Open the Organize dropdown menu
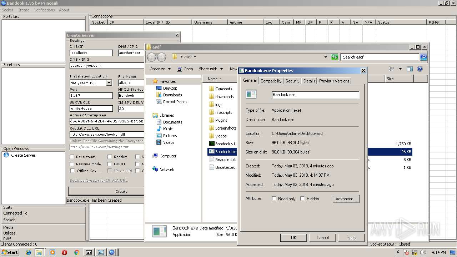 coord(160,69)
